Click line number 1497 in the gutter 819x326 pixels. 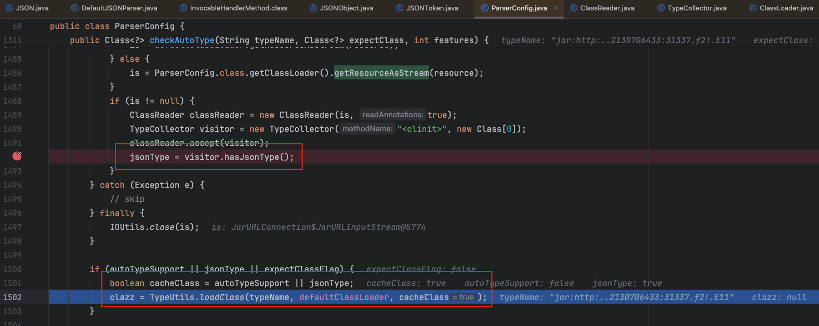click(12, 227)
